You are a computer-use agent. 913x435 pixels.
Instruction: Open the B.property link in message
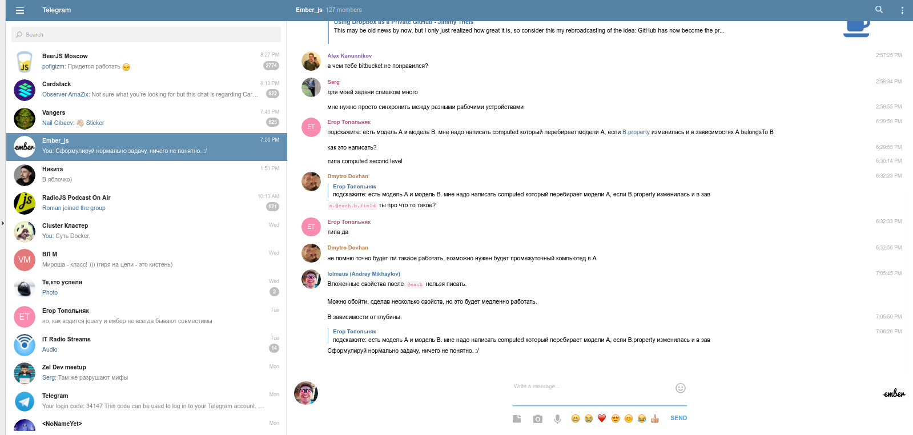point(636,132)
